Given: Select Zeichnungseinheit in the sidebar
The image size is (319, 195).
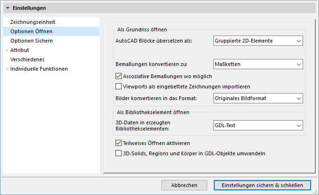Looking at the screenshot, I should pyautogui.click(x=33, y=22).
